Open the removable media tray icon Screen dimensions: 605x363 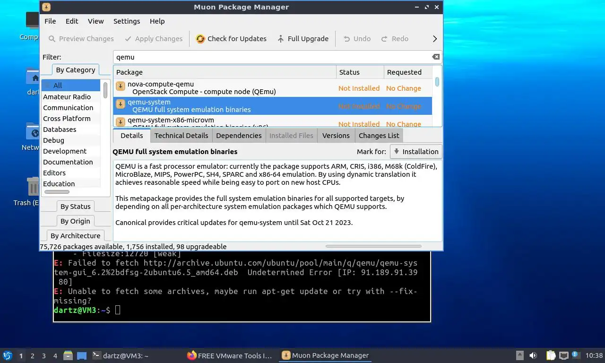[x=519, y=355]
